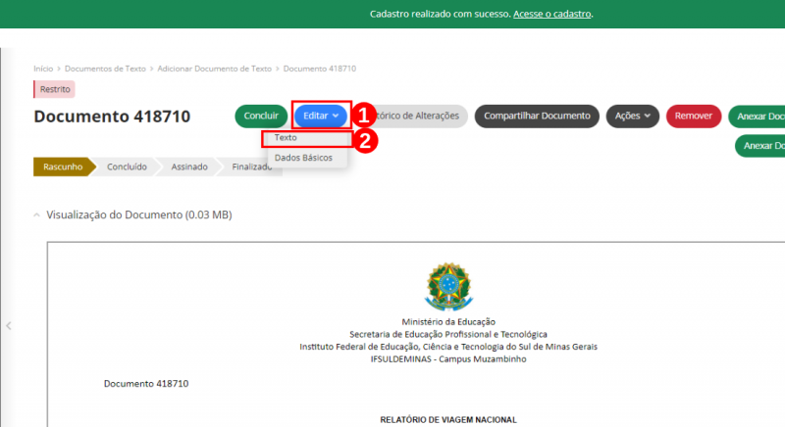This screenshot has width=785, height=427.
Task: Select the Finalizado status step
Action: click(251, 166)
